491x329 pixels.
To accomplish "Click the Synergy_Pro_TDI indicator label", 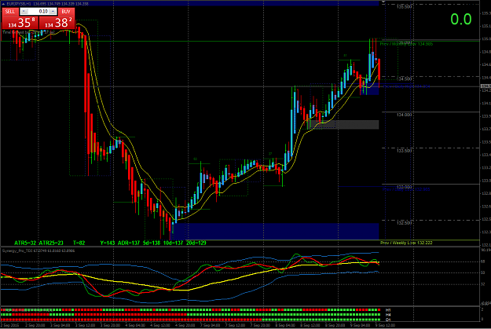I will coord(38,250).
